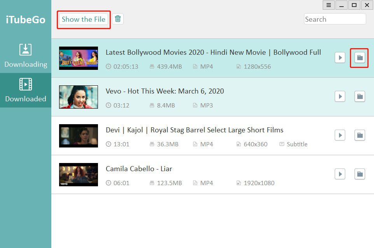The height and width of the screenshot is (248, 374).
Task: Select the Latest Bollywood Movies thumbnail
Action: (x=79, y=58)
